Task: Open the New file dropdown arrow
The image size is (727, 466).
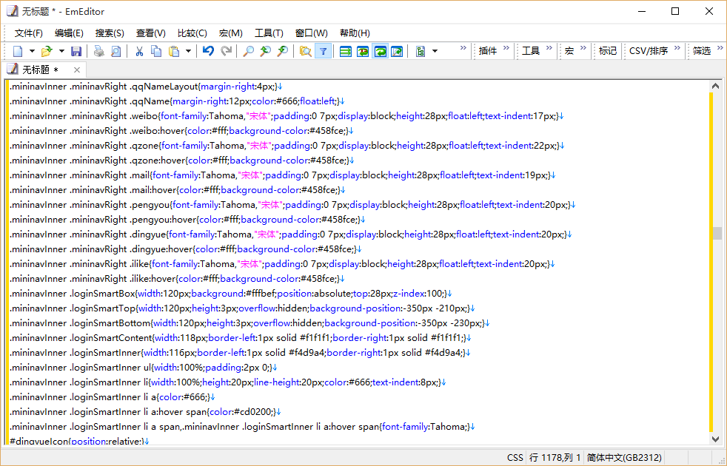Action: click(30, 51)
